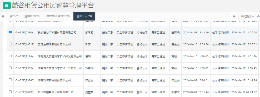Refresh icon on the 发放确认通知书 tab
Viewport: 260px width, 97px height.
coord(67,16)
